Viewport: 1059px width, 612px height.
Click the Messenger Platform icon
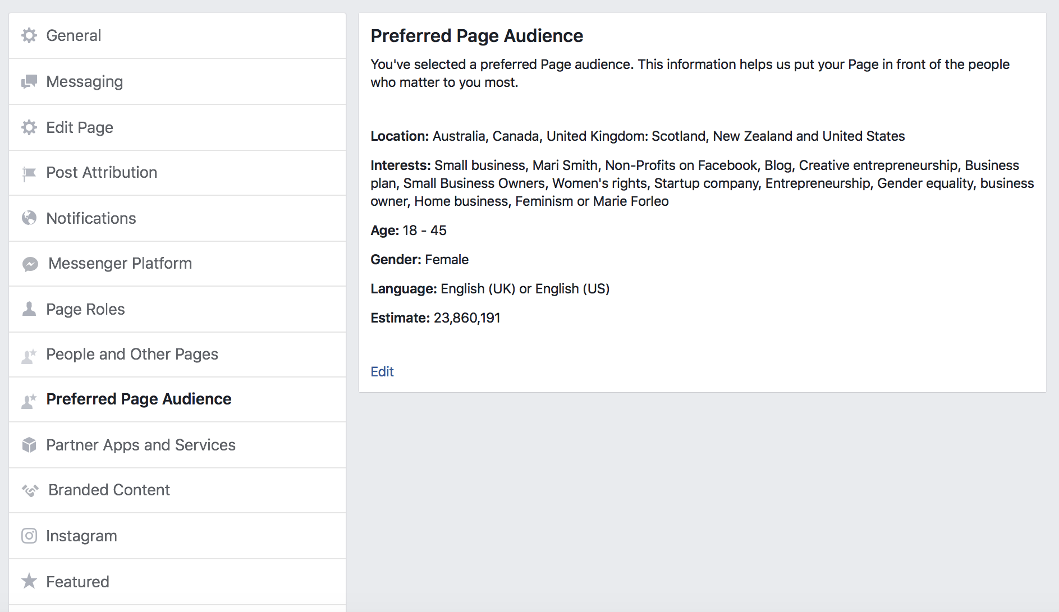[30, 264]
